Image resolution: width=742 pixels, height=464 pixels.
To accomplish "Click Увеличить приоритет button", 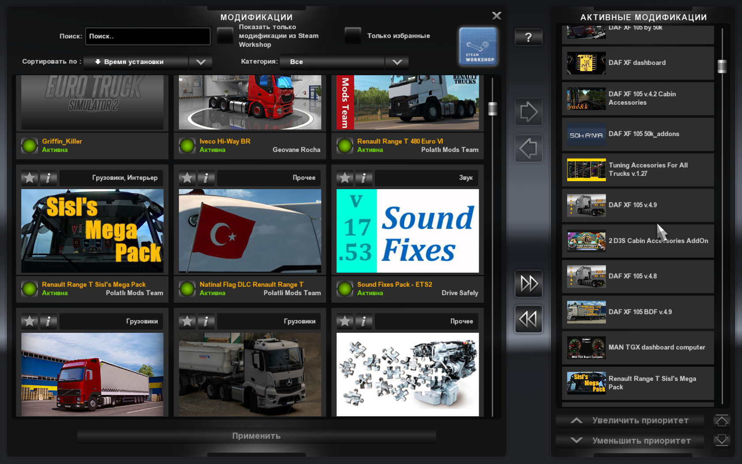I will pos(630,421).
